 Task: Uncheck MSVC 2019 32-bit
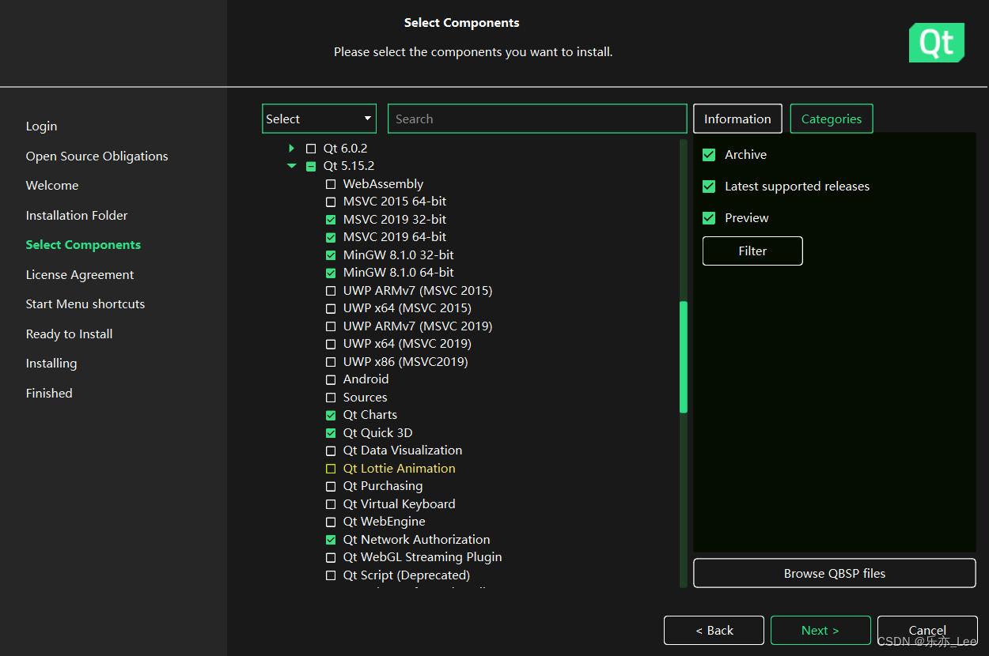(331, 220)
